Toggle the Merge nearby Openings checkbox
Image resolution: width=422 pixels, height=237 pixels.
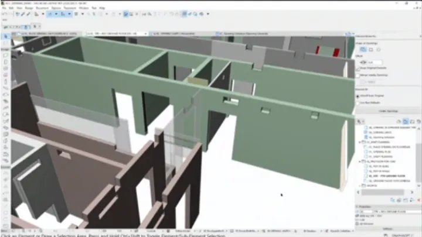[358, 76]
